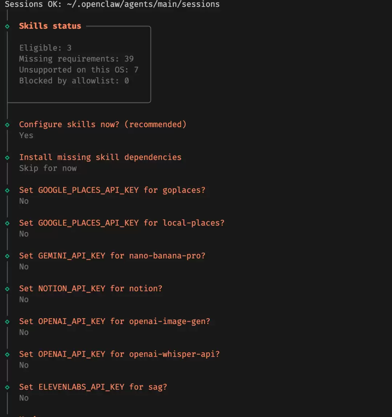This screenshot has width=392, height=417.
Task: Click the "Blocked by allowlist: 0" line
Action: 74,81
